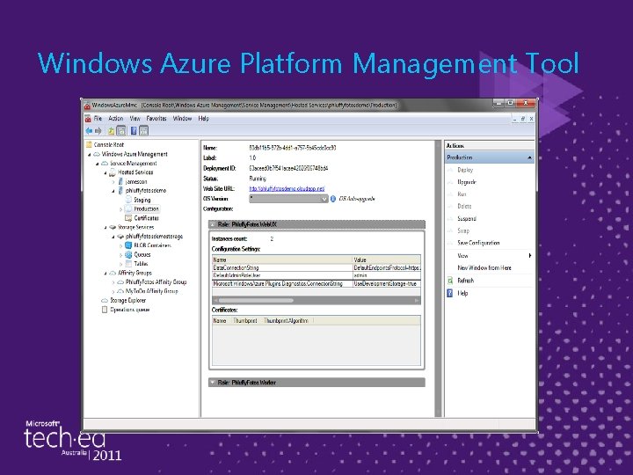The width and height of the screenshot is (633, 475).
Task: Click the Queues node icon
Action: [128, 255]
